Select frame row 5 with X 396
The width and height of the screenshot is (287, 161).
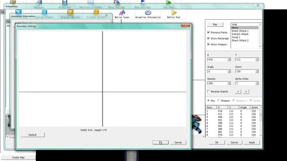[232, 123]
